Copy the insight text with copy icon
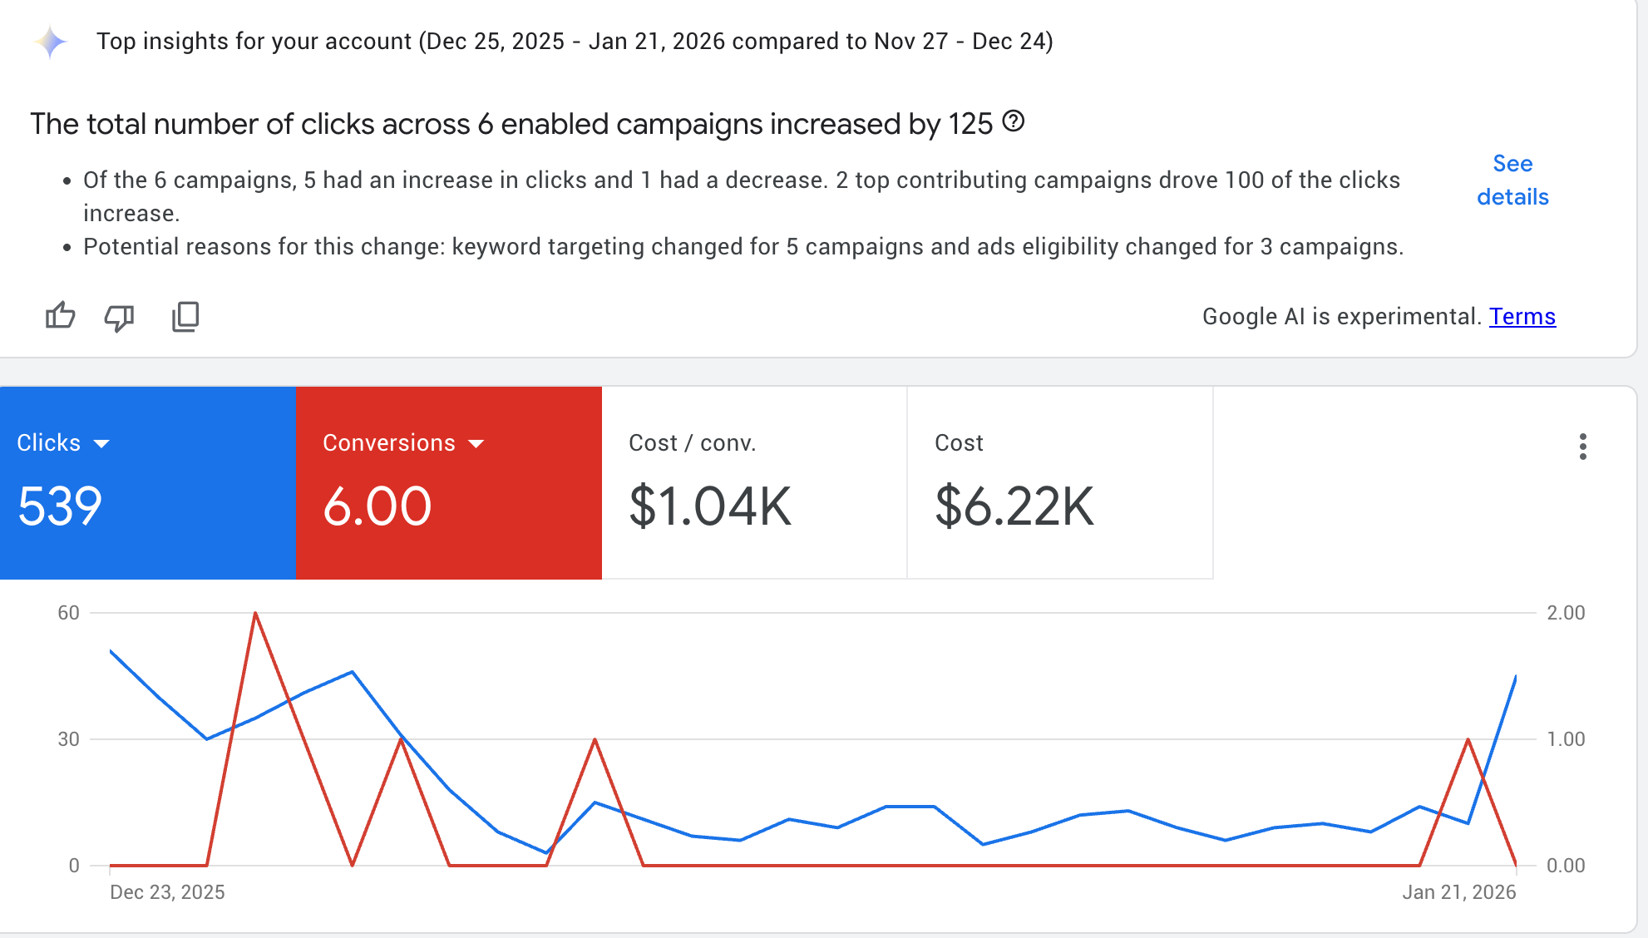1648x938 pixels. click(185, 317)
